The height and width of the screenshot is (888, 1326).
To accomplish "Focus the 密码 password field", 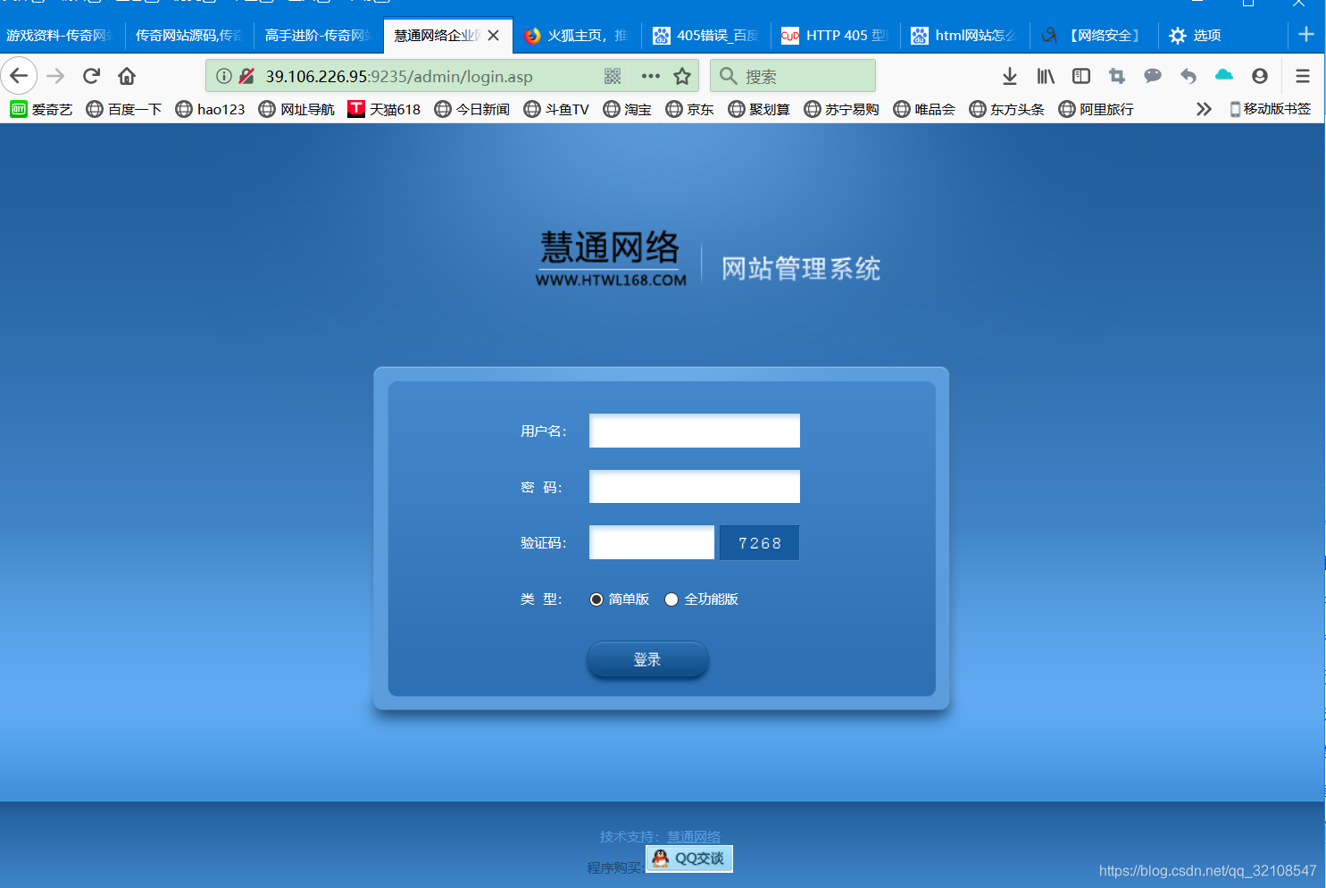I will pyautogui.click(x=695, y=487).
